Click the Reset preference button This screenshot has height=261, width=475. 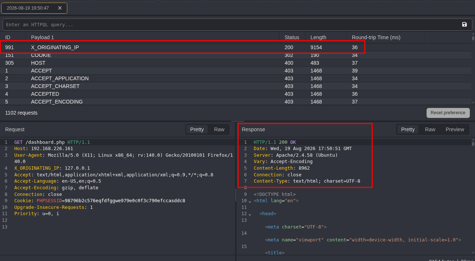tap(448, 113)
